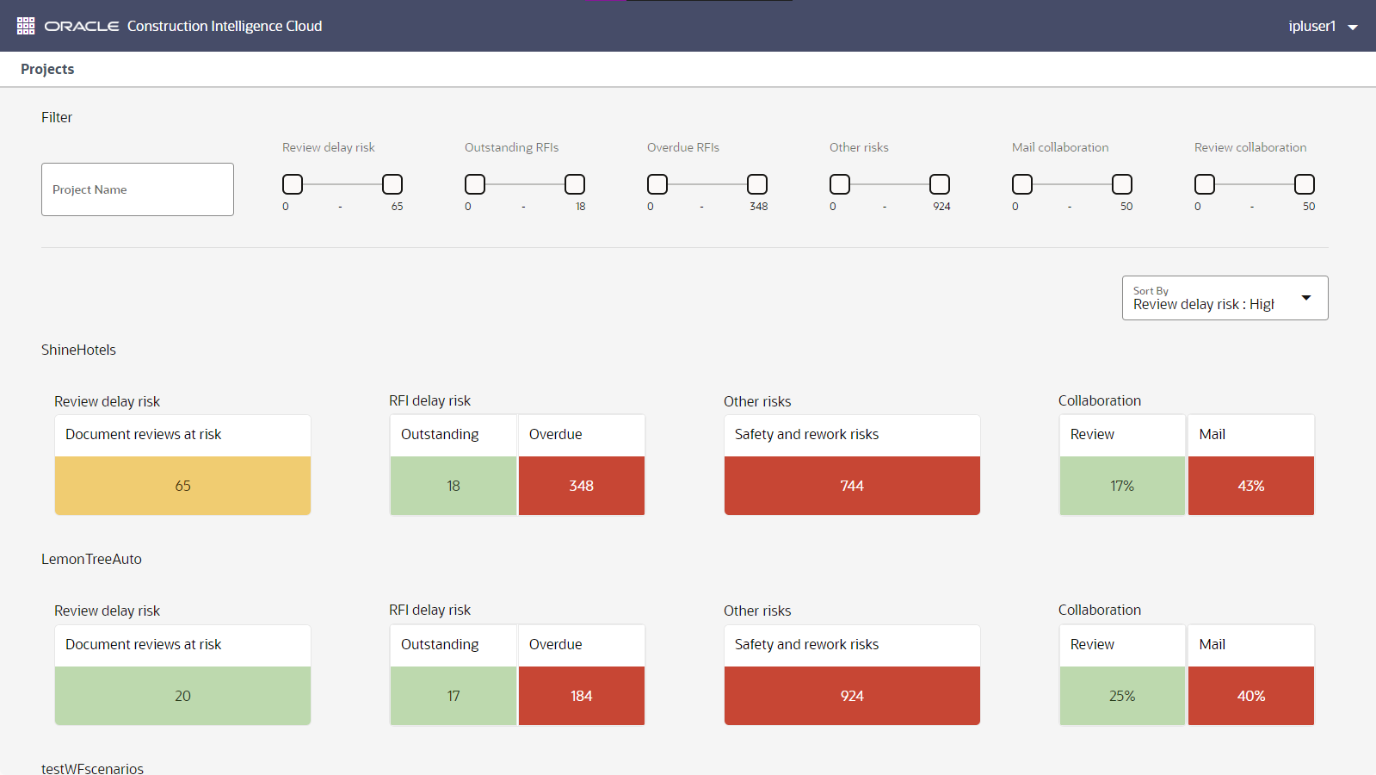Open the ShineHotels project

[x=78, y=350]
